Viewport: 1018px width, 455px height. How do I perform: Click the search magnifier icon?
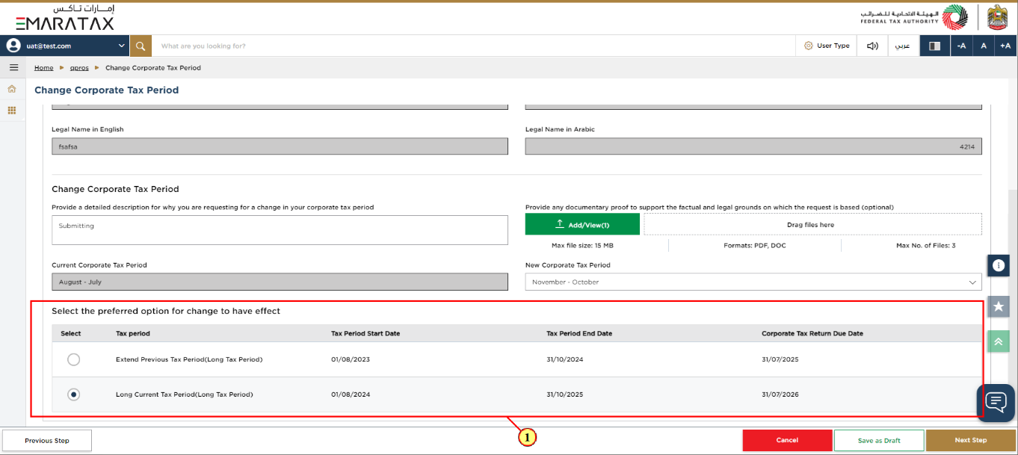point(141,46)
